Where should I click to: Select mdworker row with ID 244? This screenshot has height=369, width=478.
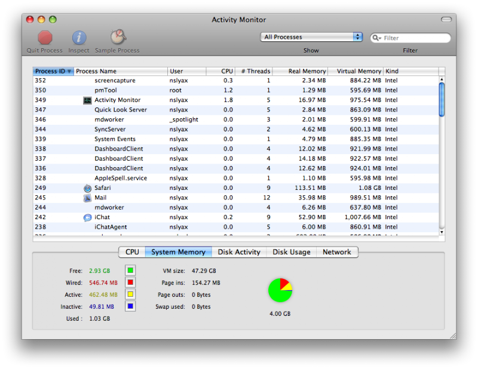tap(236, 207)
